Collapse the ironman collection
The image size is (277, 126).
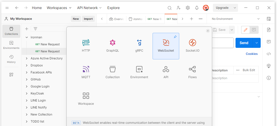27,37
